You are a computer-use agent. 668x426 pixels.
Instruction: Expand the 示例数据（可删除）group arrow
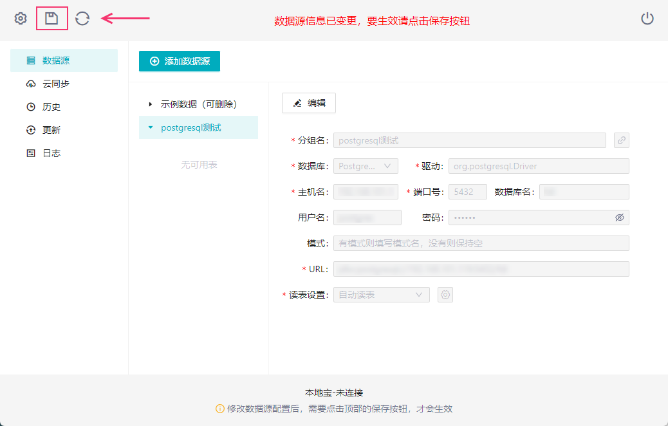click(x=151, y=104)
